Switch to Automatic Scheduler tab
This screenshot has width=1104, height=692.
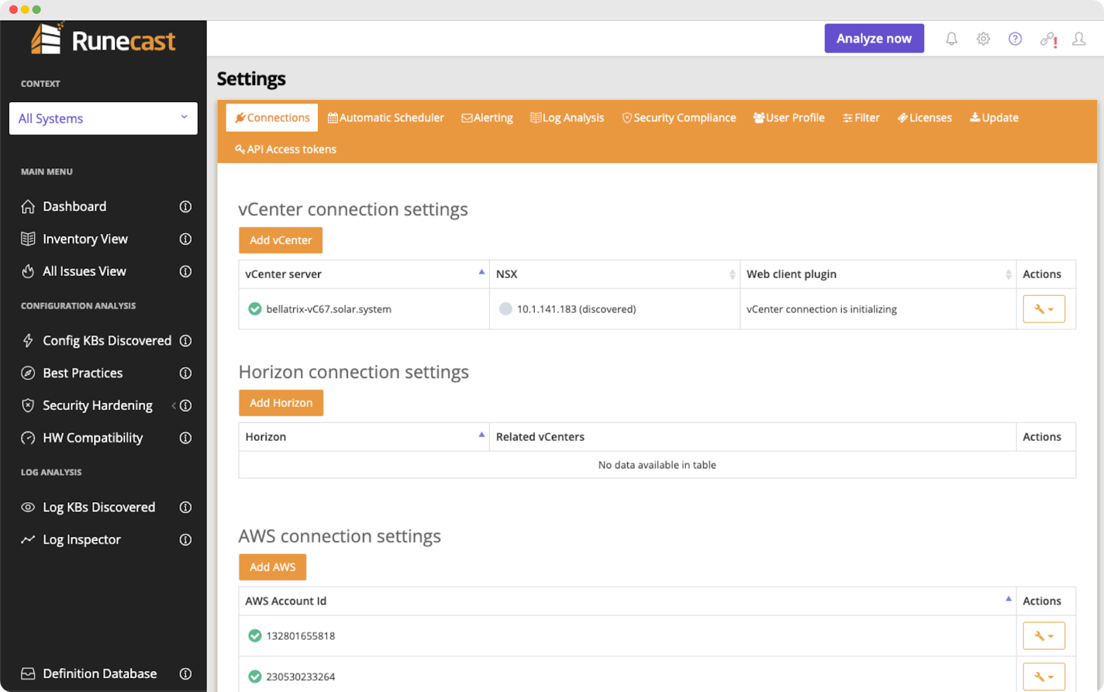click(386, 118)
